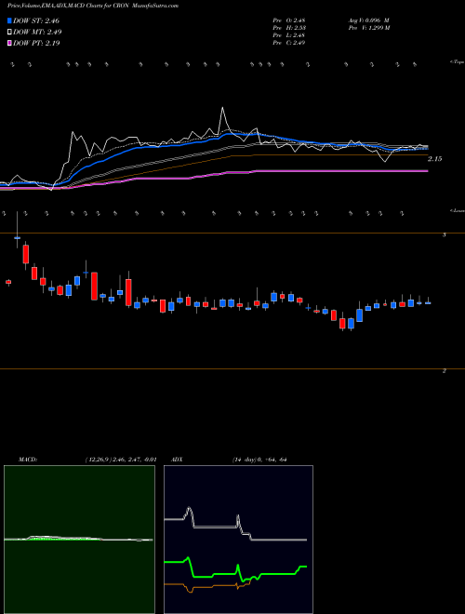
Task: Click the magenta DOW PT legend swatch
Action: [9, 43]
